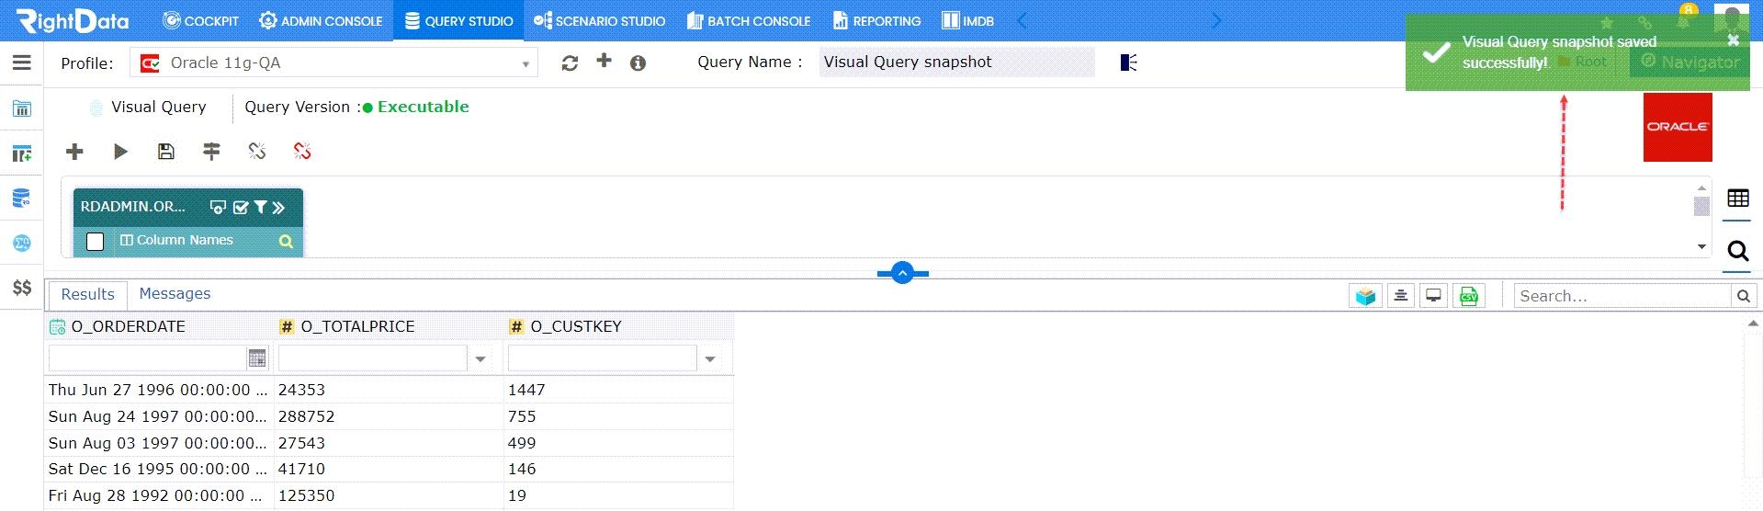Switch to the Messages tab
This screenshot has width=1763, height=511.
point(175,293)
